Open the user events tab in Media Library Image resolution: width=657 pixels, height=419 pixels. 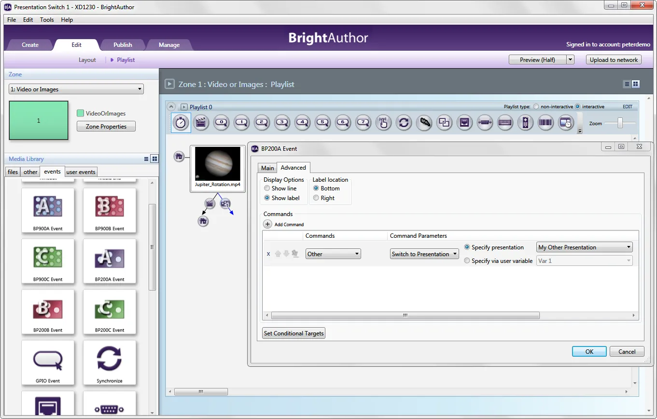(81, 172)
